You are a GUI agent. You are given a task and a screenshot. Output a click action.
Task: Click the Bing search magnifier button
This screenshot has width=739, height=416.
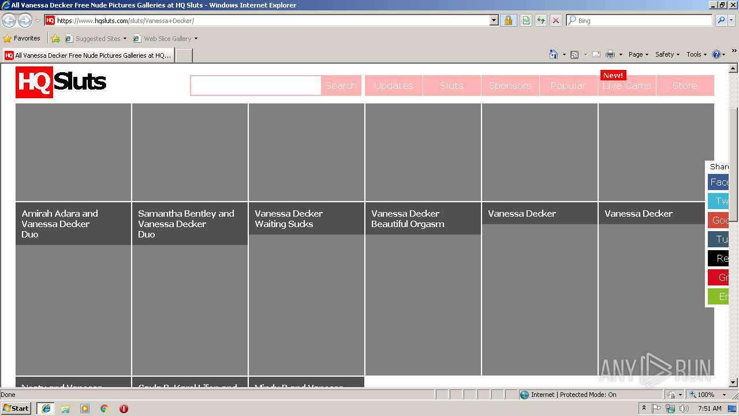pyautogui.click(x=721, y=20)
